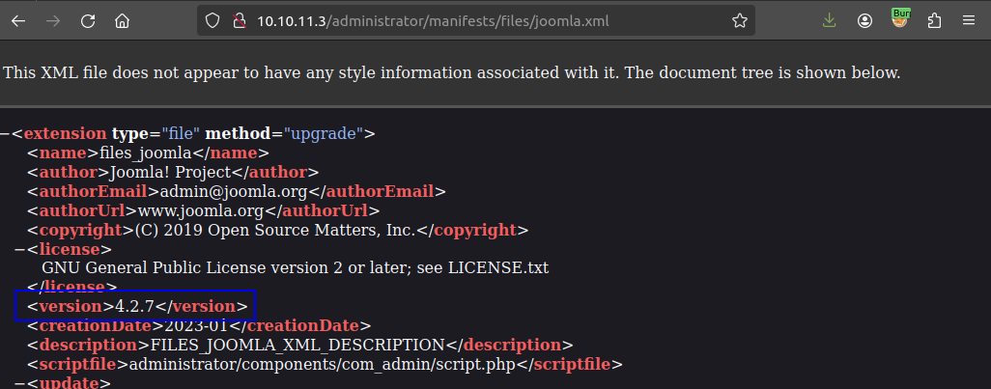Click the version 4.2.7 line
The height and width of the screenshot is (389, 991).
[x=136, y=307]
